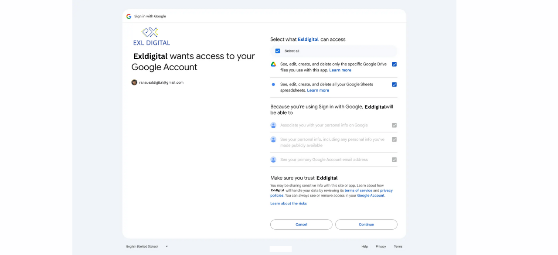Click the blue dot icon beside the Google Sheets permission
Screen dimensions: 558x255
pyautogui.click(x=273, y=85)
